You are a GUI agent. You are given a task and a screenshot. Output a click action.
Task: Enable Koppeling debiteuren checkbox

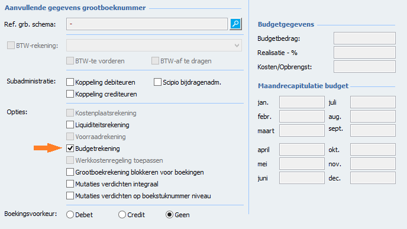pyautogui.click(x=70, y=82)
